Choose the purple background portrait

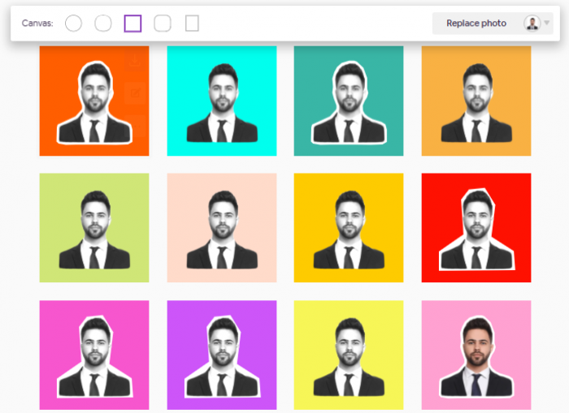222,355
